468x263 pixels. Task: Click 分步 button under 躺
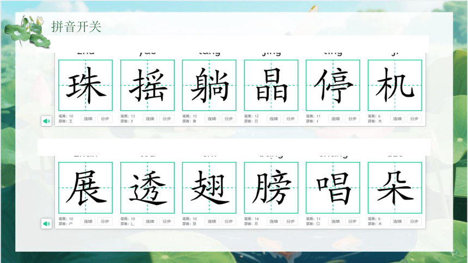point(229,118)
